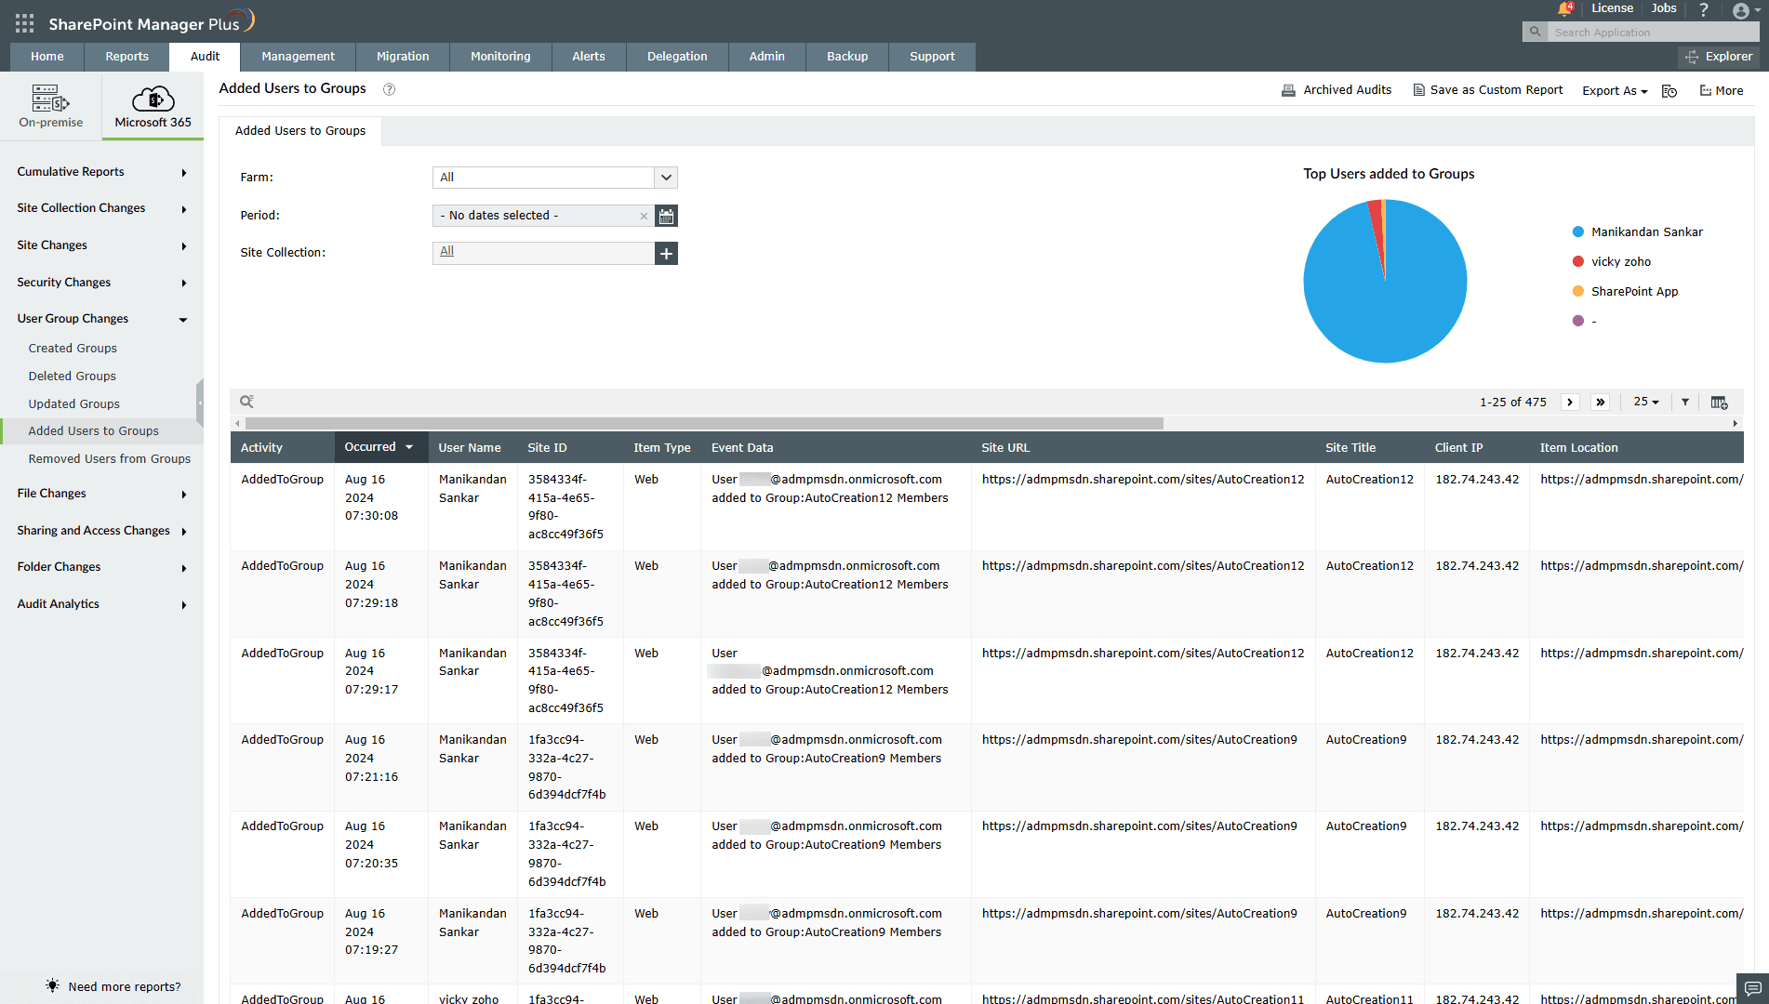Open the Backup tab

click(x=847, y=57)
